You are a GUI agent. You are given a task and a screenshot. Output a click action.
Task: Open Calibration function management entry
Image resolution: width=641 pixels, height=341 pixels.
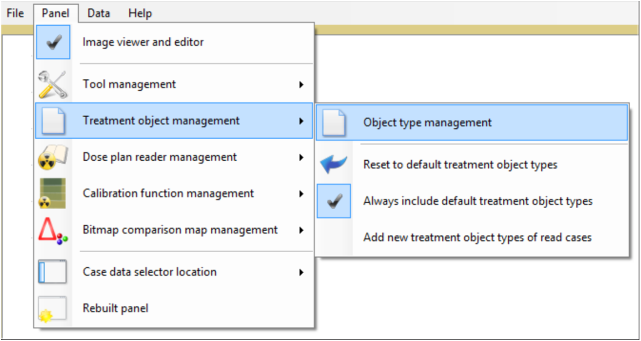coord(174,193)
